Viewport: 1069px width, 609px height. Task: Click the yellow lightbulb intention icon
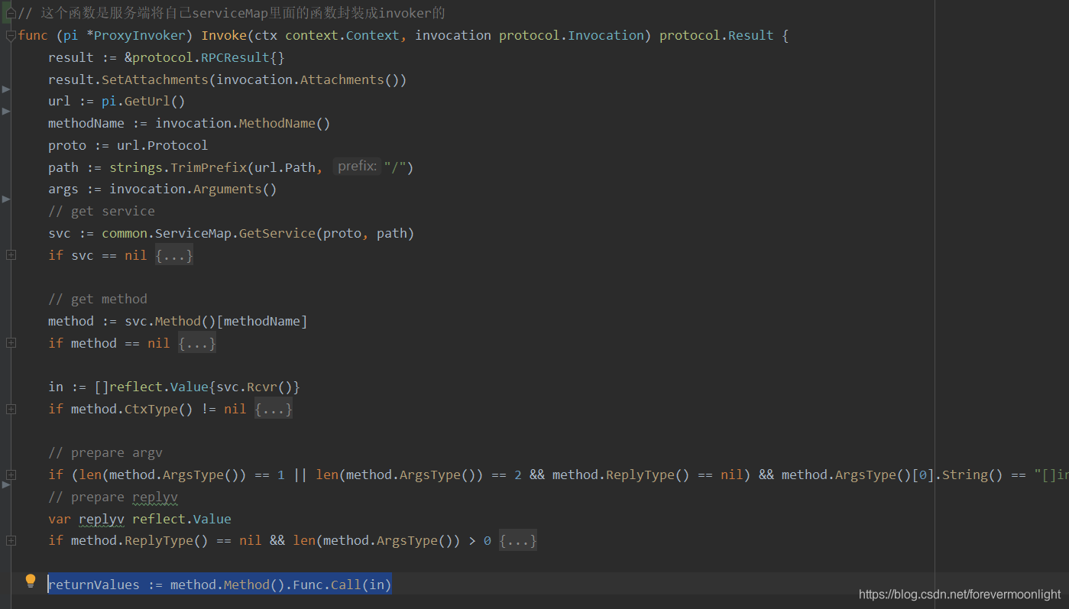31,581
